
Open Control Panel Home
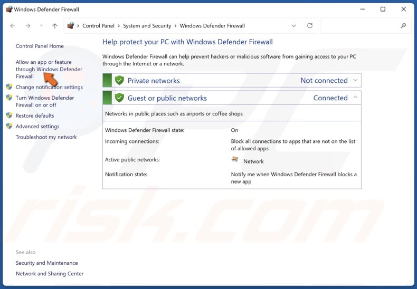pos(40,46)
